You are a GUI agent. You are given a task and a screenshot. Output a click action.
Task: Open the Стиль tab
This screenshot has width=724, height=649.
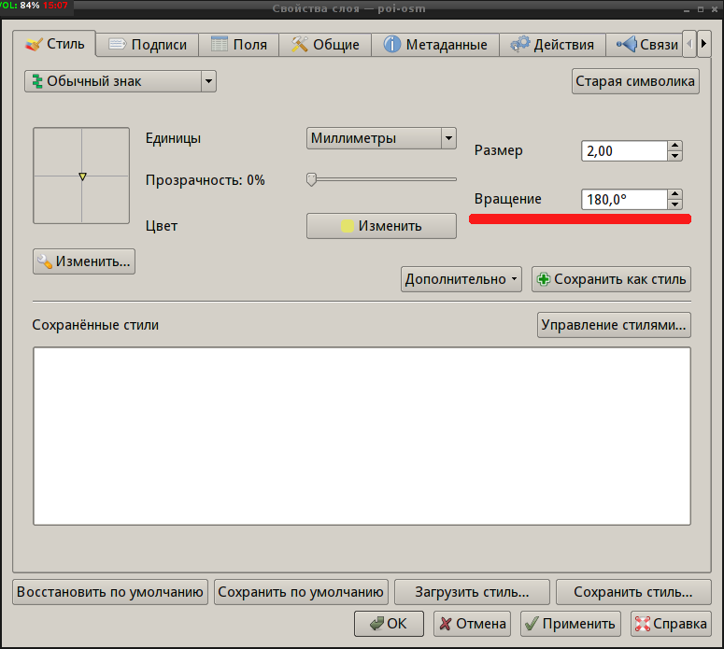54,44
